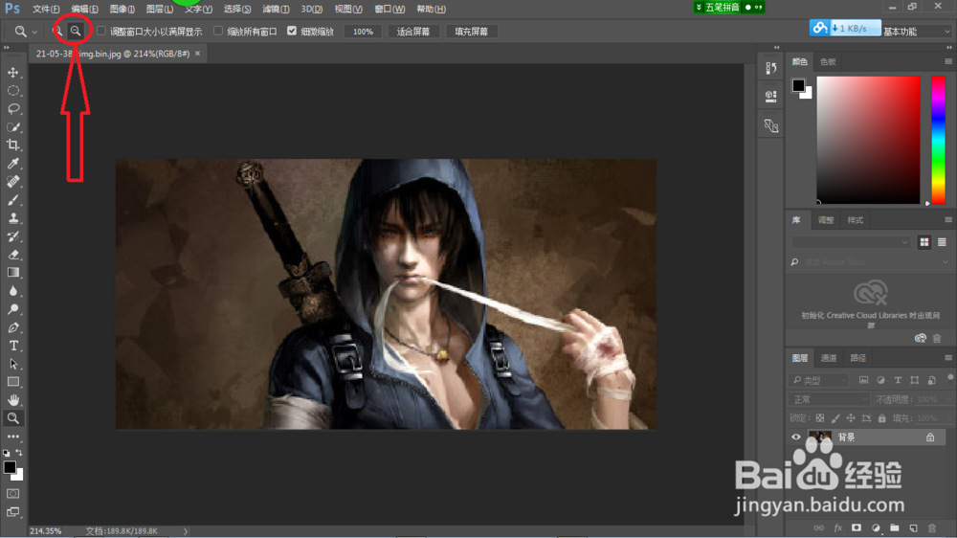The width and height of the screenshot is (957, 538).
Task: Select the Horizontal Type tool
Action: coord(12,346)
